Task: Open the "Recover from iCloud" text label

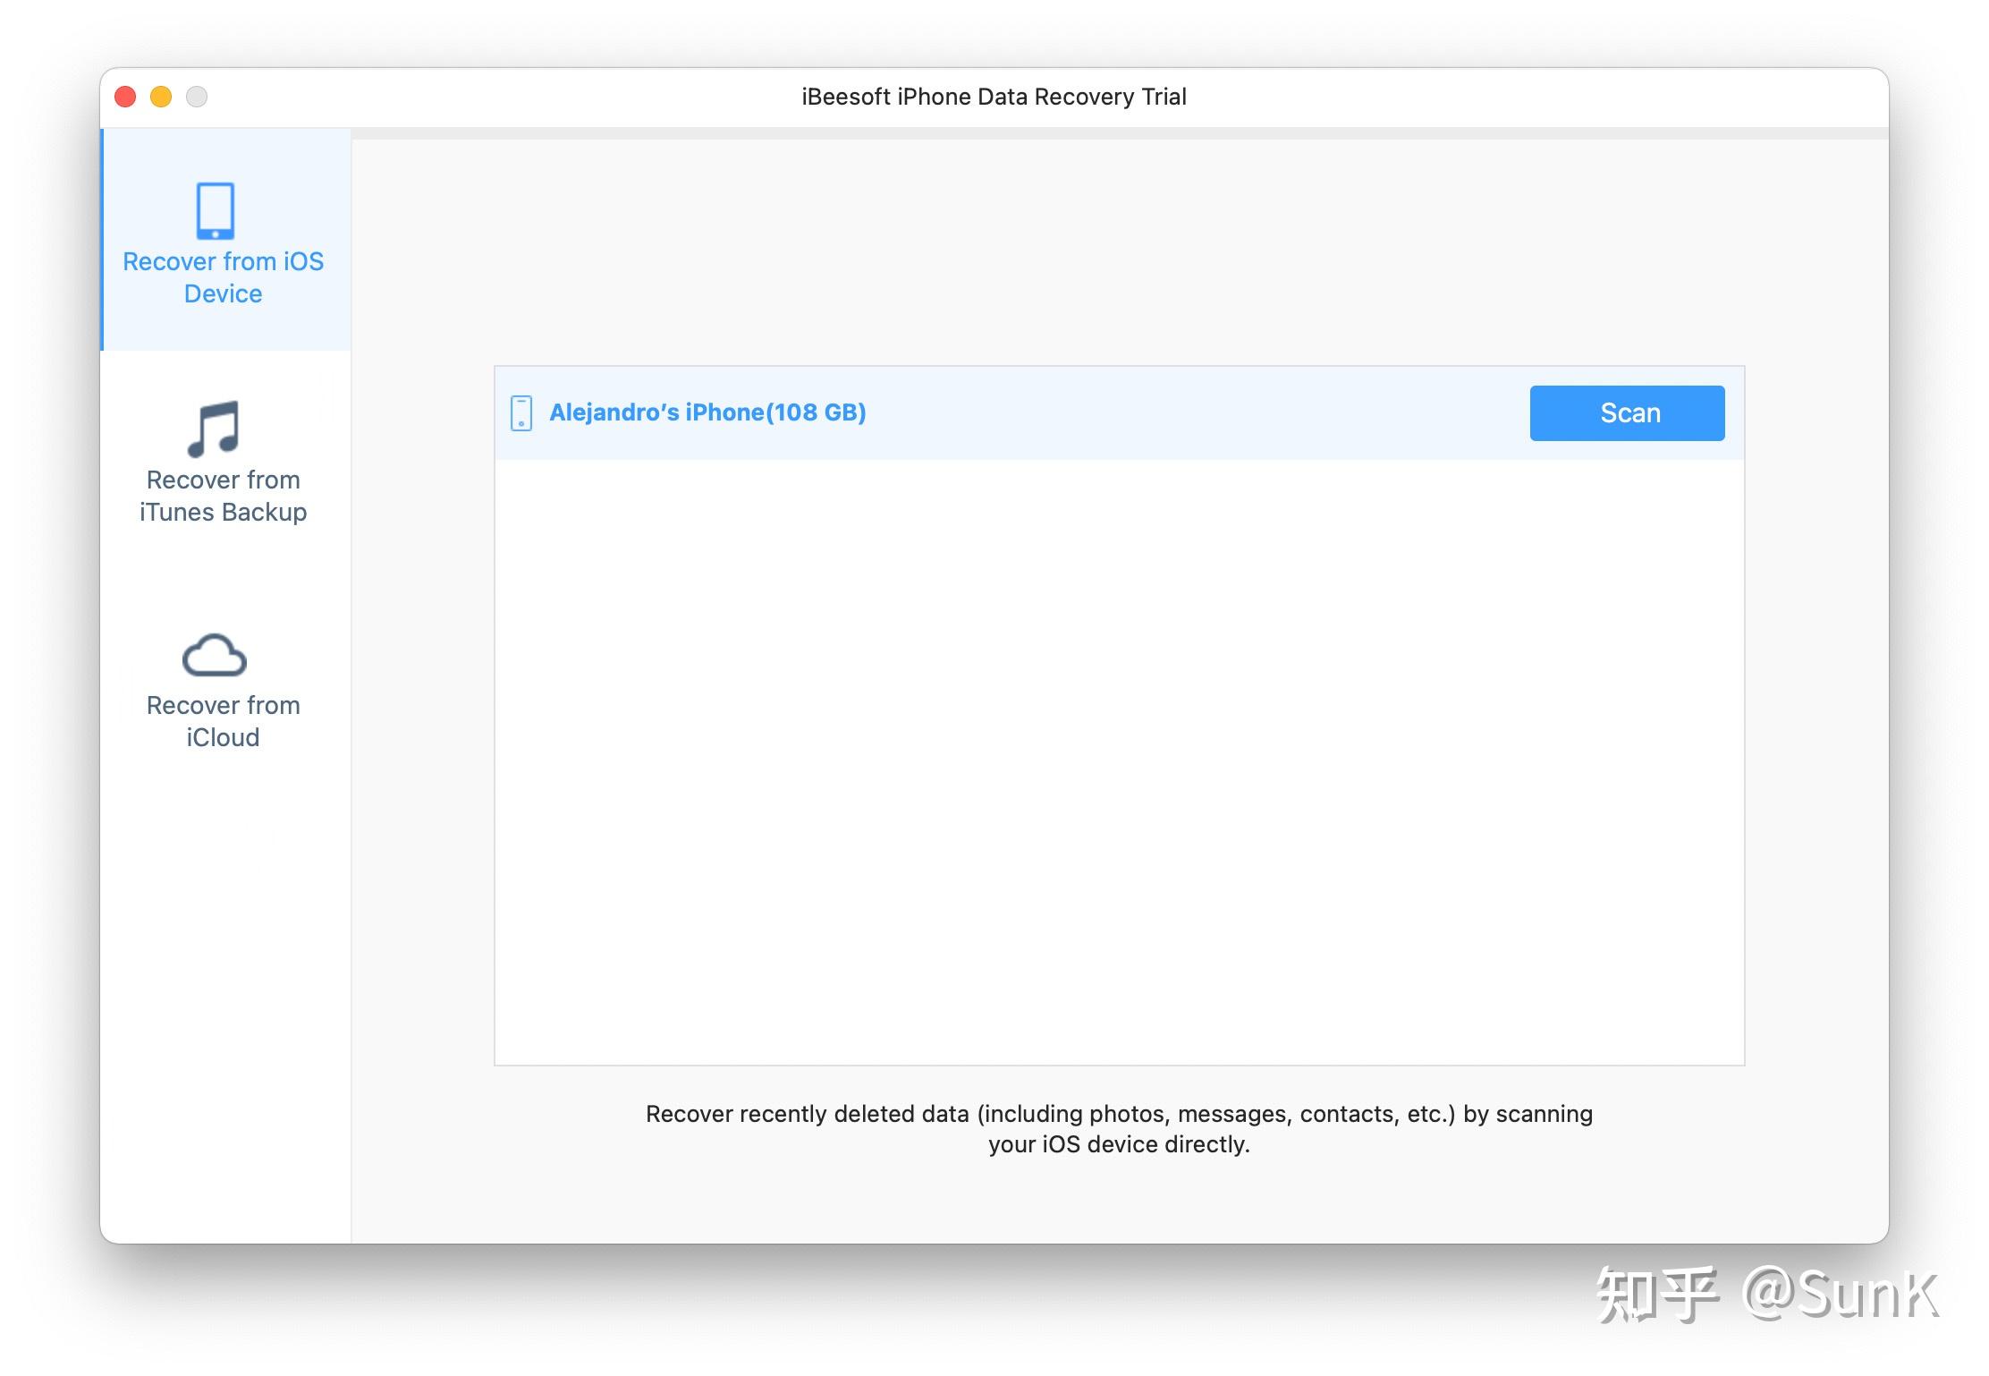Action: pos(223,721)
